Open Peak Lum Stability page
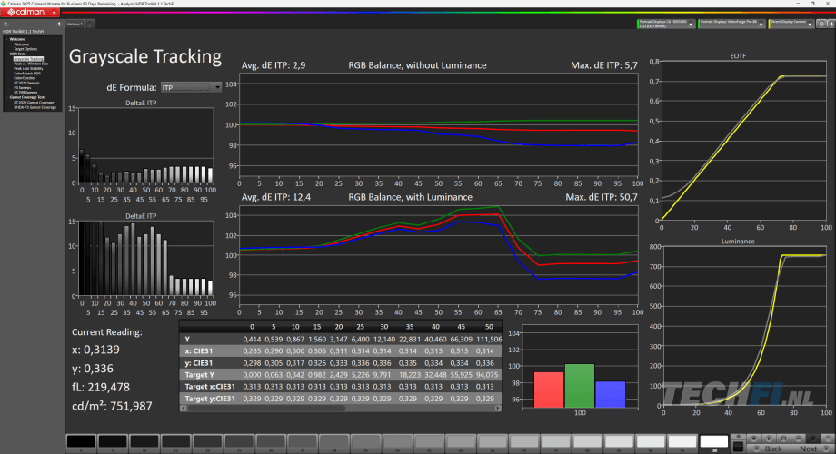The image size is (836, 454). pyautogui.click(x=28, y=68)
